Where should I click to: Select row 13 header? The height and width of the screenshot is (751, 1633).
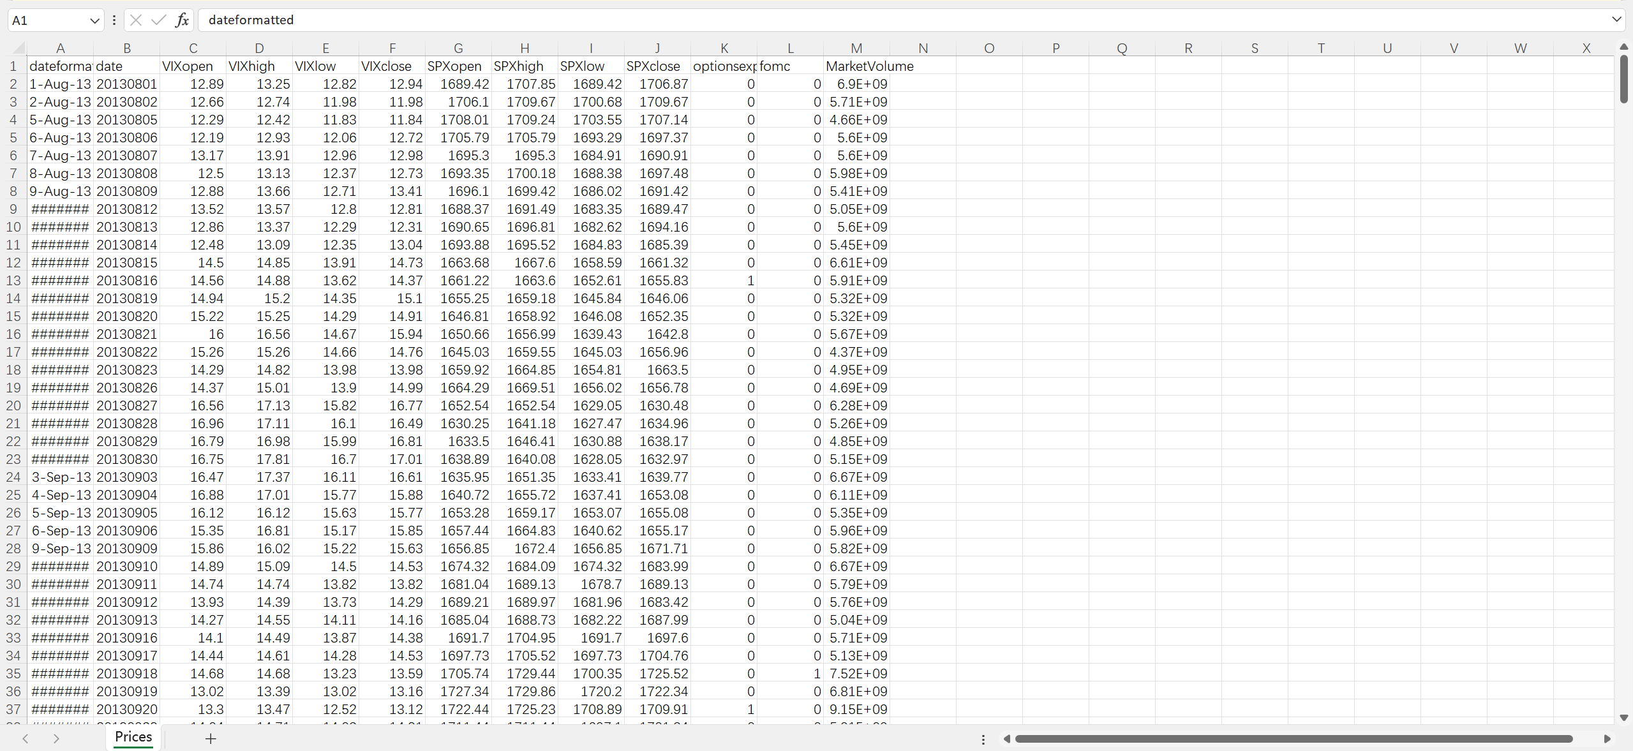[x=13, y=281]
